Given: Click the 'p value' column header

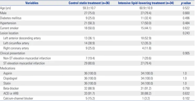Looking at the screenshot, I should pyautogui.click(x=186, y=3).
